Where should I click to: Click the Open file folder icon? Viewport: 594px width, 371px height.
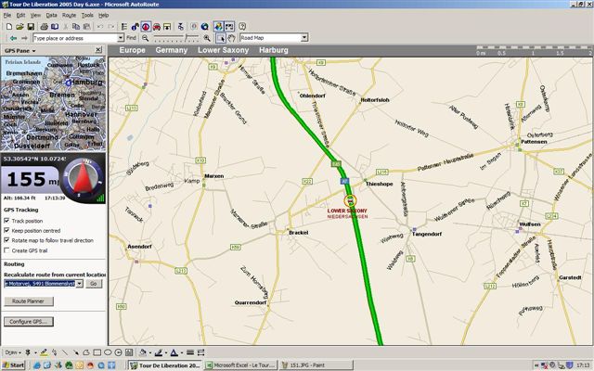[19, 27]
